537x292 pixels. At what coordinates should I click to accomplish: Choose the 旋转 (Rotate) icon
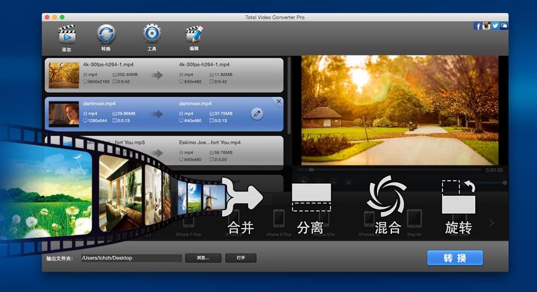[458, 197]
